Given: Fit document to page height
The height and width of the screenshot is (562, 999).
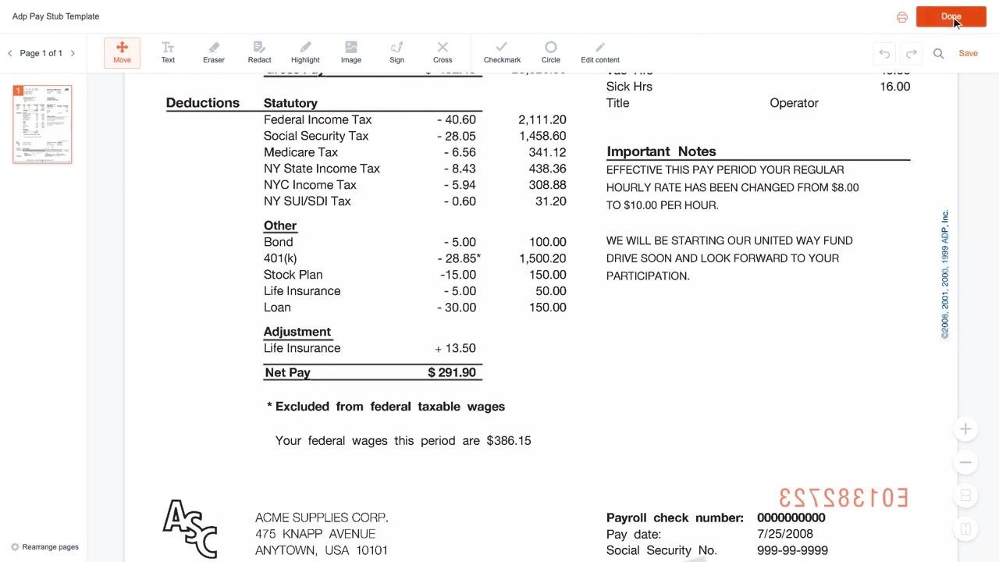Looking at the screenshot, I should [965, 529].
